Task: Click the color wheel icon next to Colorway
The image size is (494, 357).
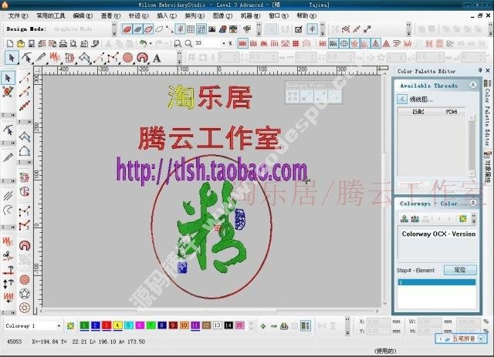Action: tap(70, 326)
